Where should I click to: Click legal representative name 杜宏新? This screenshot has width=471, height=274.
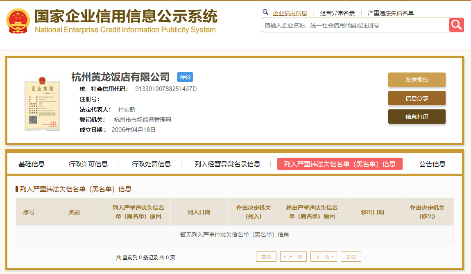(x=127, y=109)
